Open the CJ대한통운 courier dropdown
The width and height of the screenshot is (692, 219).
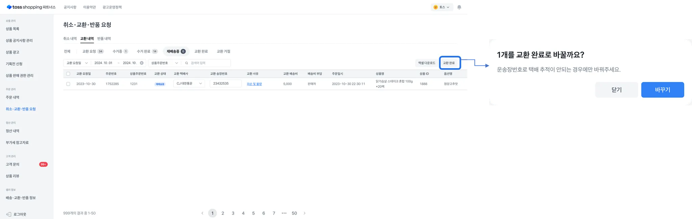pyautogui.click(x=189, y=83)
